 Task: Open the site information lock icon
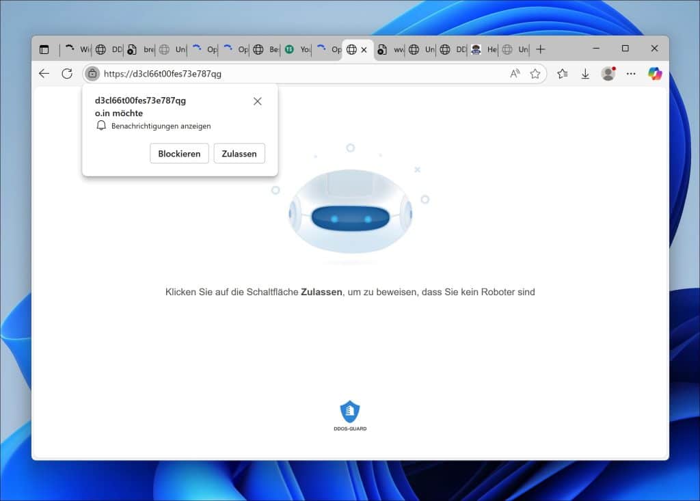(92, 74)
